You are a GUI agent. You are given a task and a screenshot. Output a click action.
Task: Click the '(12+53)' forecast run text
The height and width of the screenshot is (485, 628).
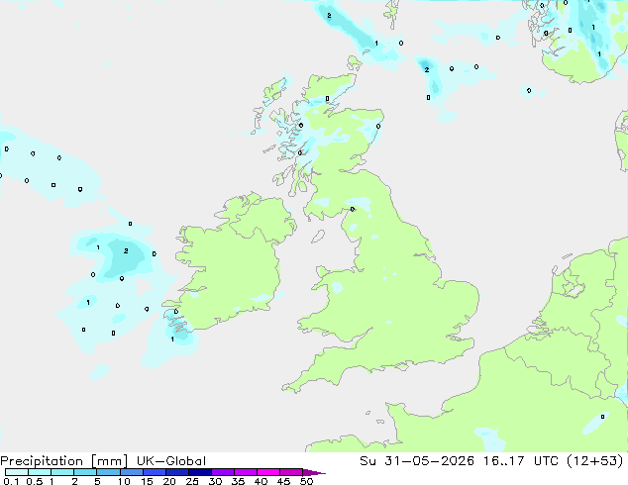pos(595,461)
